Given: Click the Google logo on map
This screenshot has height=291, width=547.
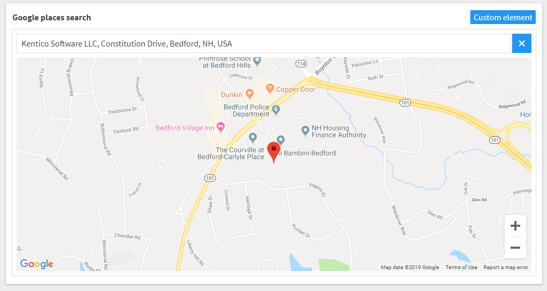Looking at the screenshot, I should pyautogui.click(x=36, y=264).
